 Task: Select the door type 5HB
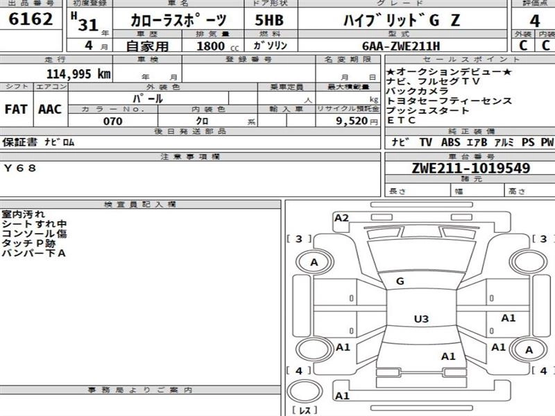point(269,20)
